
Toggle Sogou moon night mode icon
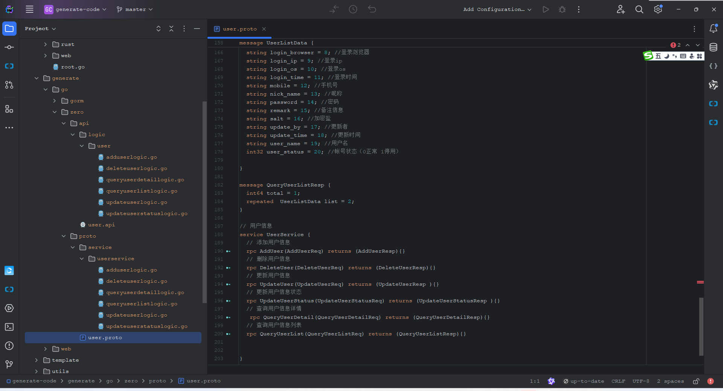click(x=667, y=56)
